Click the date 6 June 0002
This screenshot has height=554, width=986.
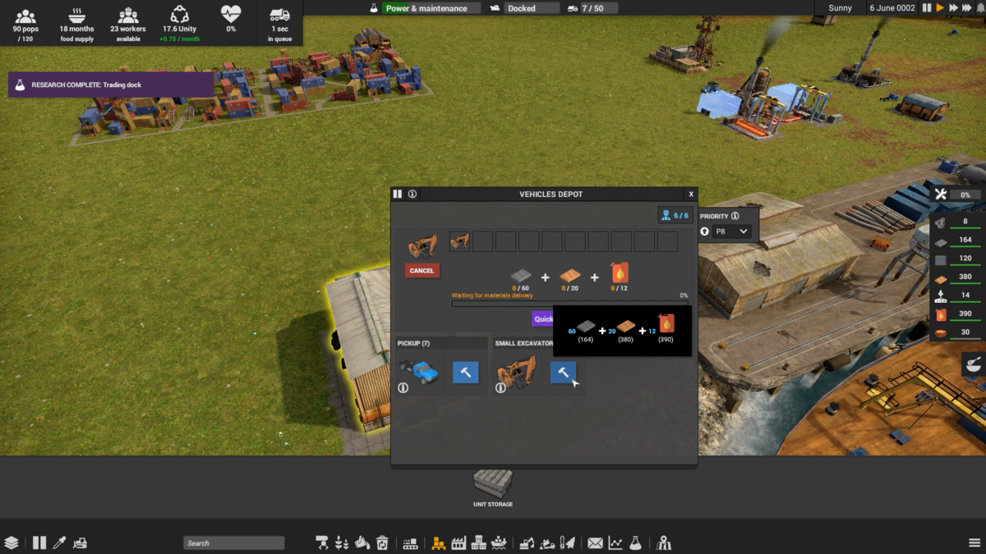pyautogui.click(x=892, y=8)
